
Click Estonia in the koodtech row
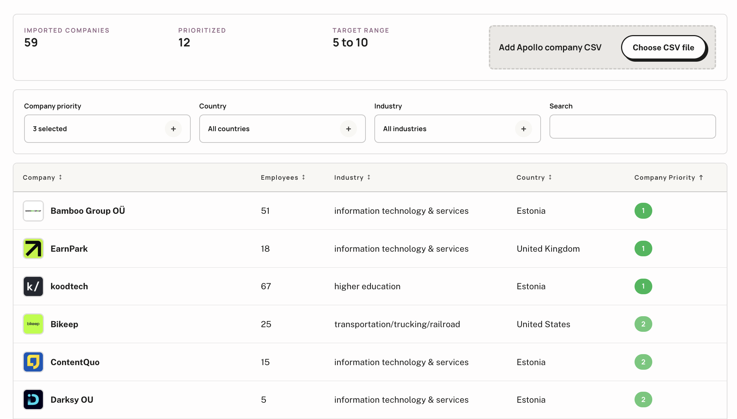(531, 286)
